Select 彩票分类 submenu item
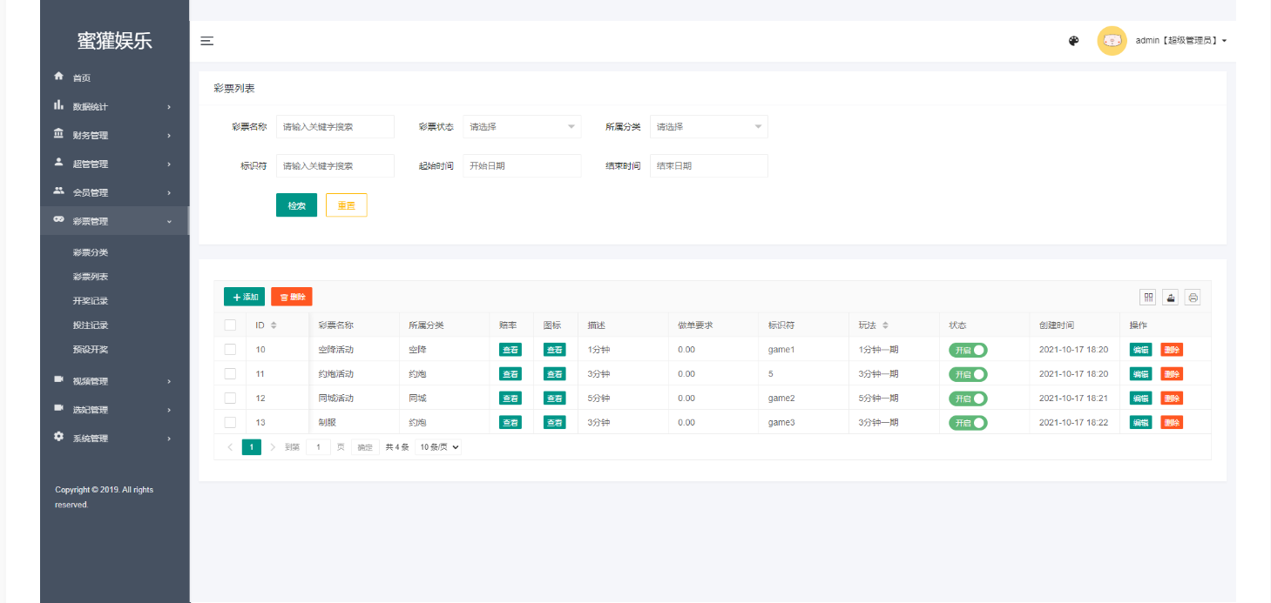 91,252
